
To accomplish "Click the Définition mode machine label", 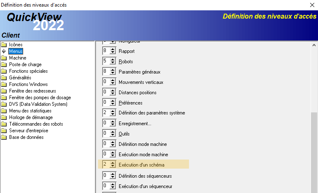I will pyautogui.click(x=143, y=144).
